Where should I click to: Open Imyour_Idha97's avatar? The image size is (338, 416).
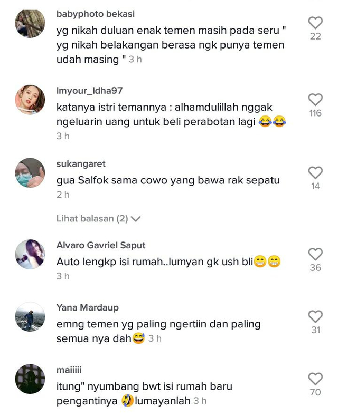[30, 100]
